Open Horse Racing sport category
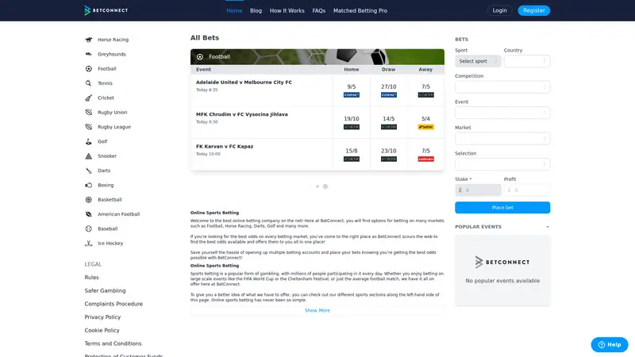The width and height of the screenshot is (635, 357). [113, 40]
